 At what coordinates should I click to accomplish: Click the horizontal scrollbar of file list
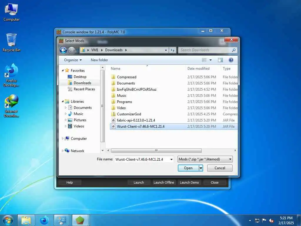[156, 150]
